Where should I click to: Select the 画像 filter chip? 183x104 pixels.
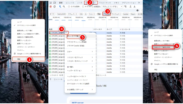[99, 14]
